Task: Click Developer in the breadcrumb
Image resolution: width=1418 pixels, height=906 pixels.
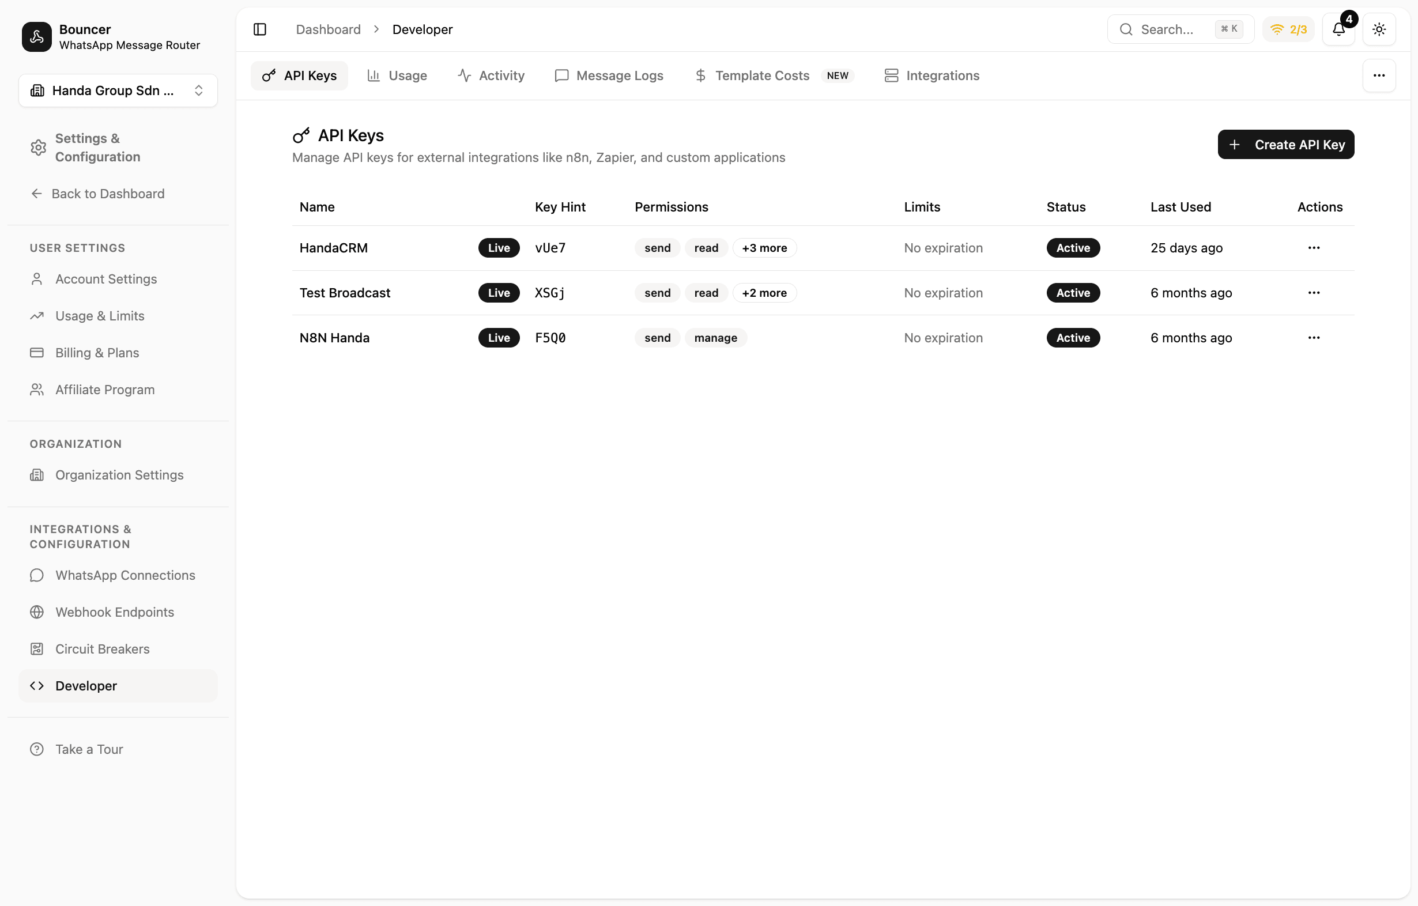Action: tap(422, 29)
